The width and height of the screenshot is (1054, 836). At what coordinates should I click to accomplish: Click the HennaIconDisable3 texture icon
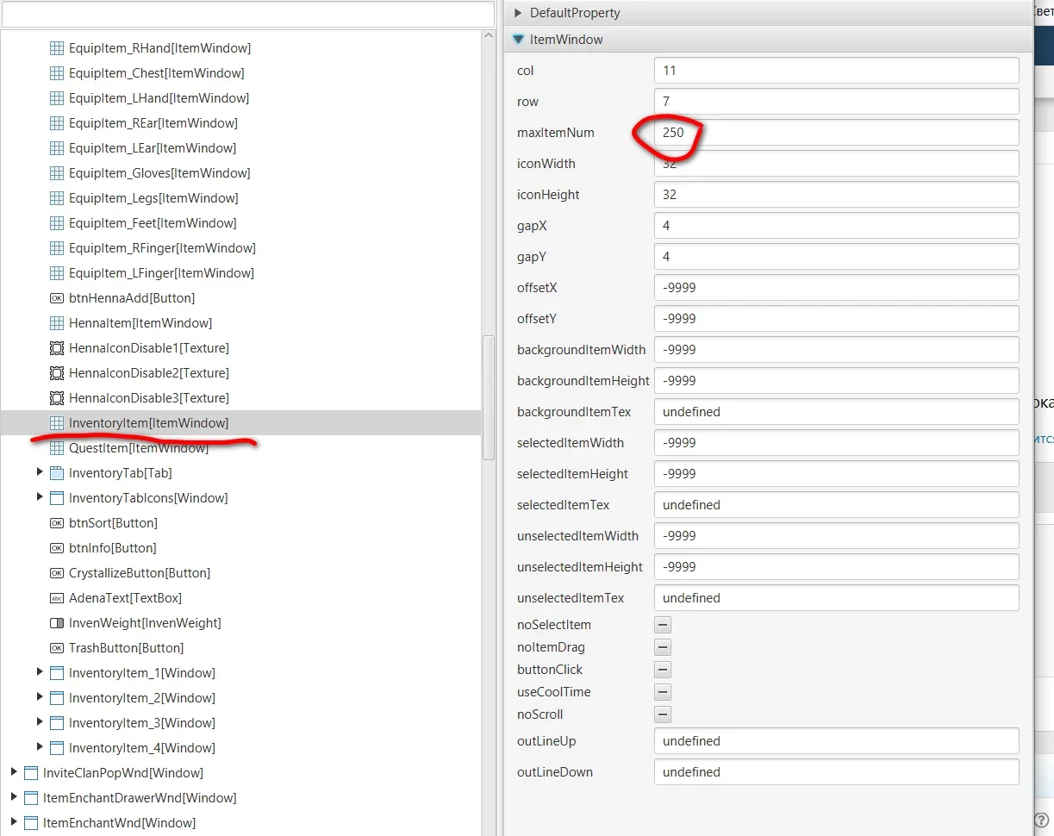(x=57, y=398)
